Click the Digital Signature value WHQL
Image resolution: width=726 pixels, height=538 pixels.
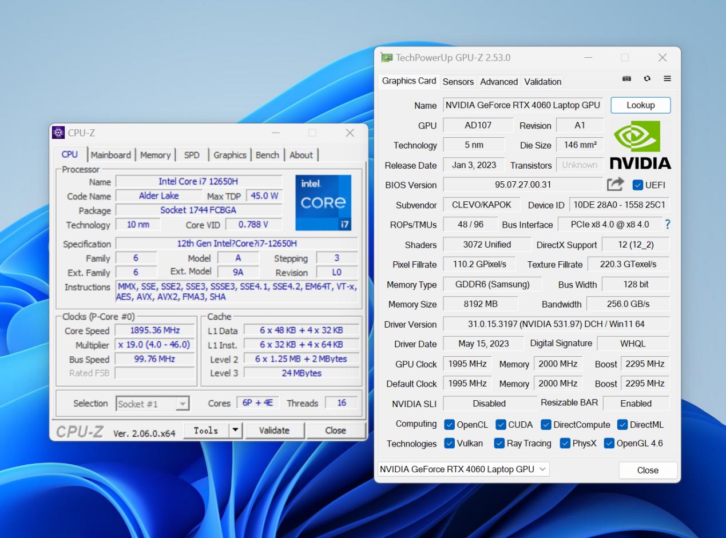point(633,344)
